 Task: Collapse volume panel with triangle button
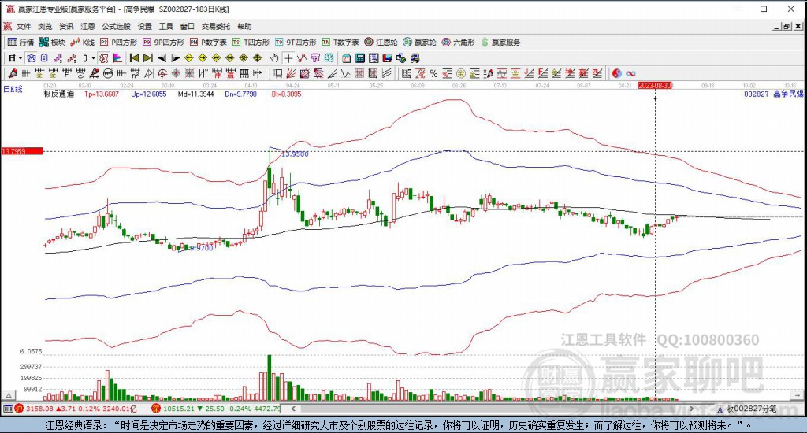(x=9, y=395)
